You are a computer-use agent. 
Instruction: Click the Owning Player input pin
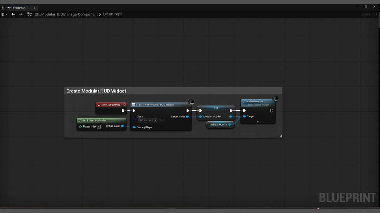(134, 127)
